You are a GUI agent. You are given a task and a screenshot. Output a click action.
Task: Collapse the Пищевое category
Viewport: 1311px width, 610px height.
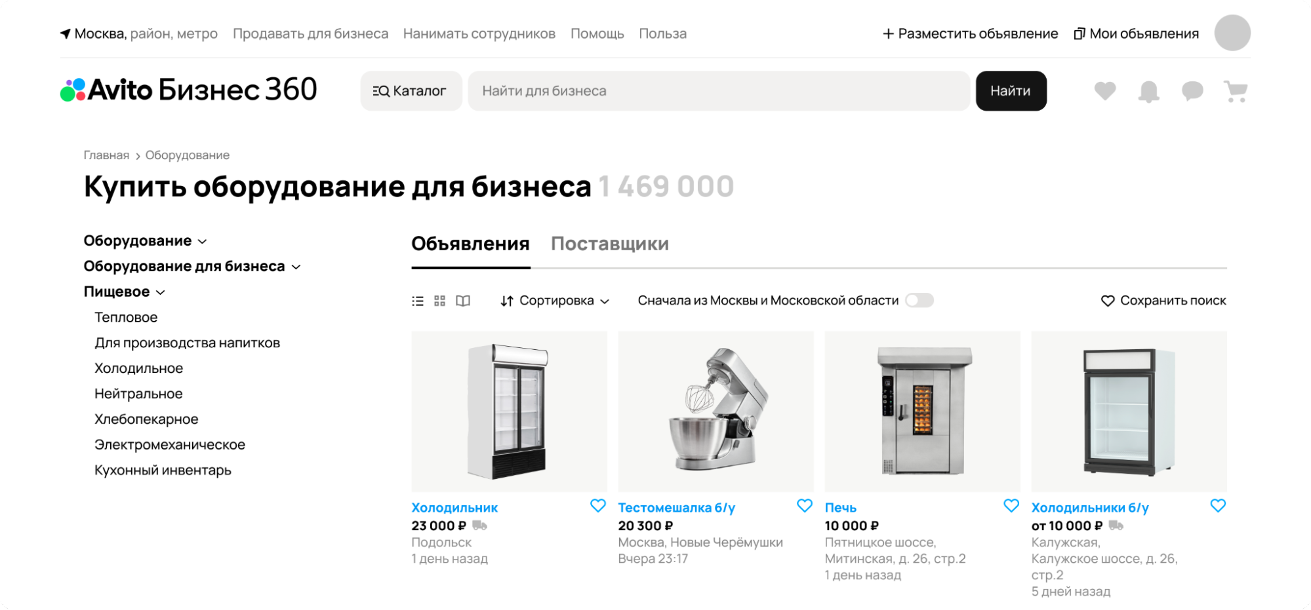pyautogui.click(x=124, y=292)
